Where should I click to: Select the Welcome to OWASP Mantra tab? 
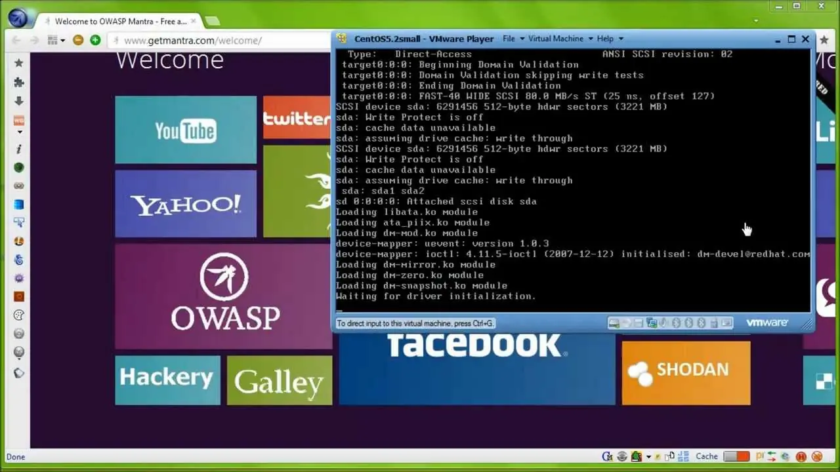pos(121,21)
